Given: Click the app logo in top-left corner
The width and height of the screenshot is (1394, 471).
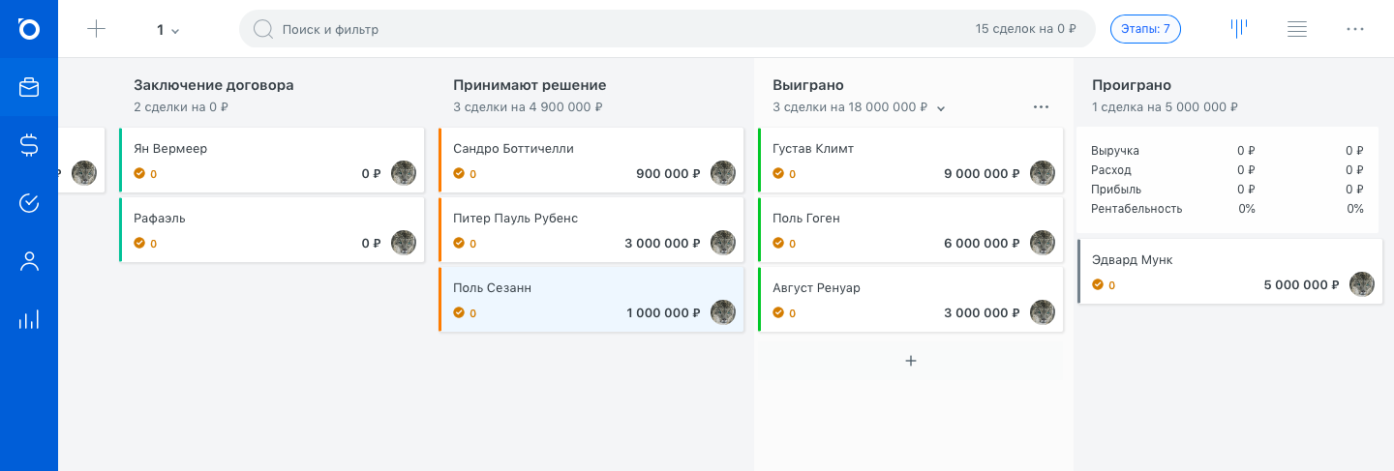Looking at the screenshot, I should point(29,29).
